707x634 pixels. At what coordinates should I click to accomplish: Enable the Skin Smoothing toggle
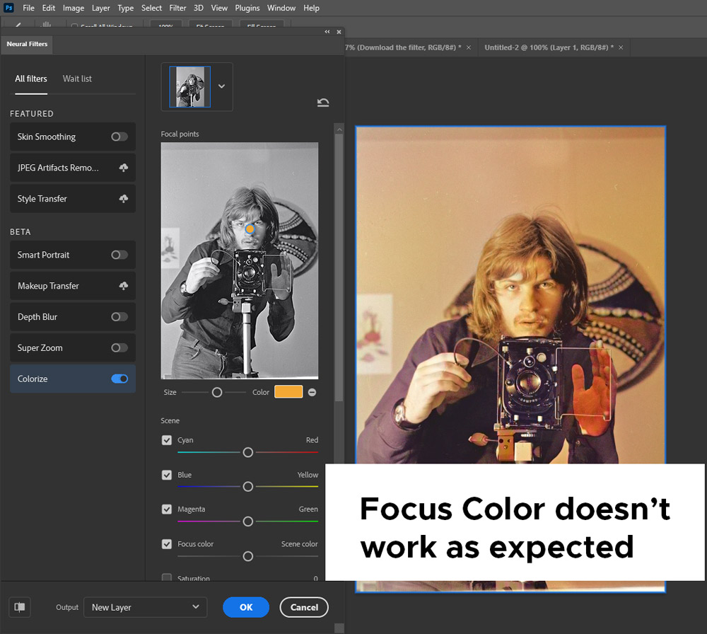(119, 137)
